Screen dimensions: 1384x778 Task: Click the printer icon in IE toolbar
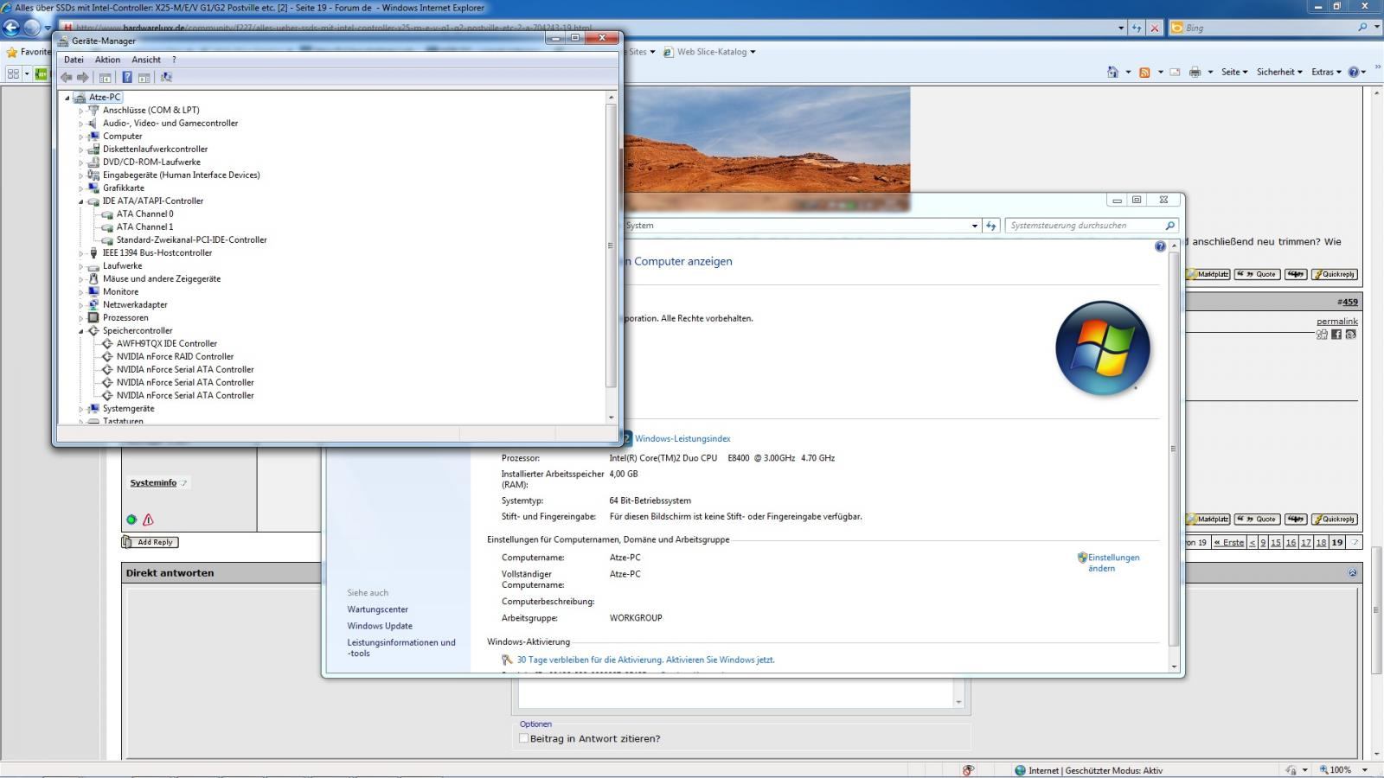pyautogui.click(x=1195, y=72)
